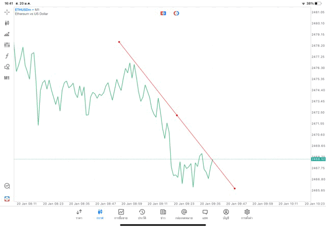Open the กล่องจดหมาย mailbox tab
Viewport: 326px width, 228px height.
[x=183, y=214]
